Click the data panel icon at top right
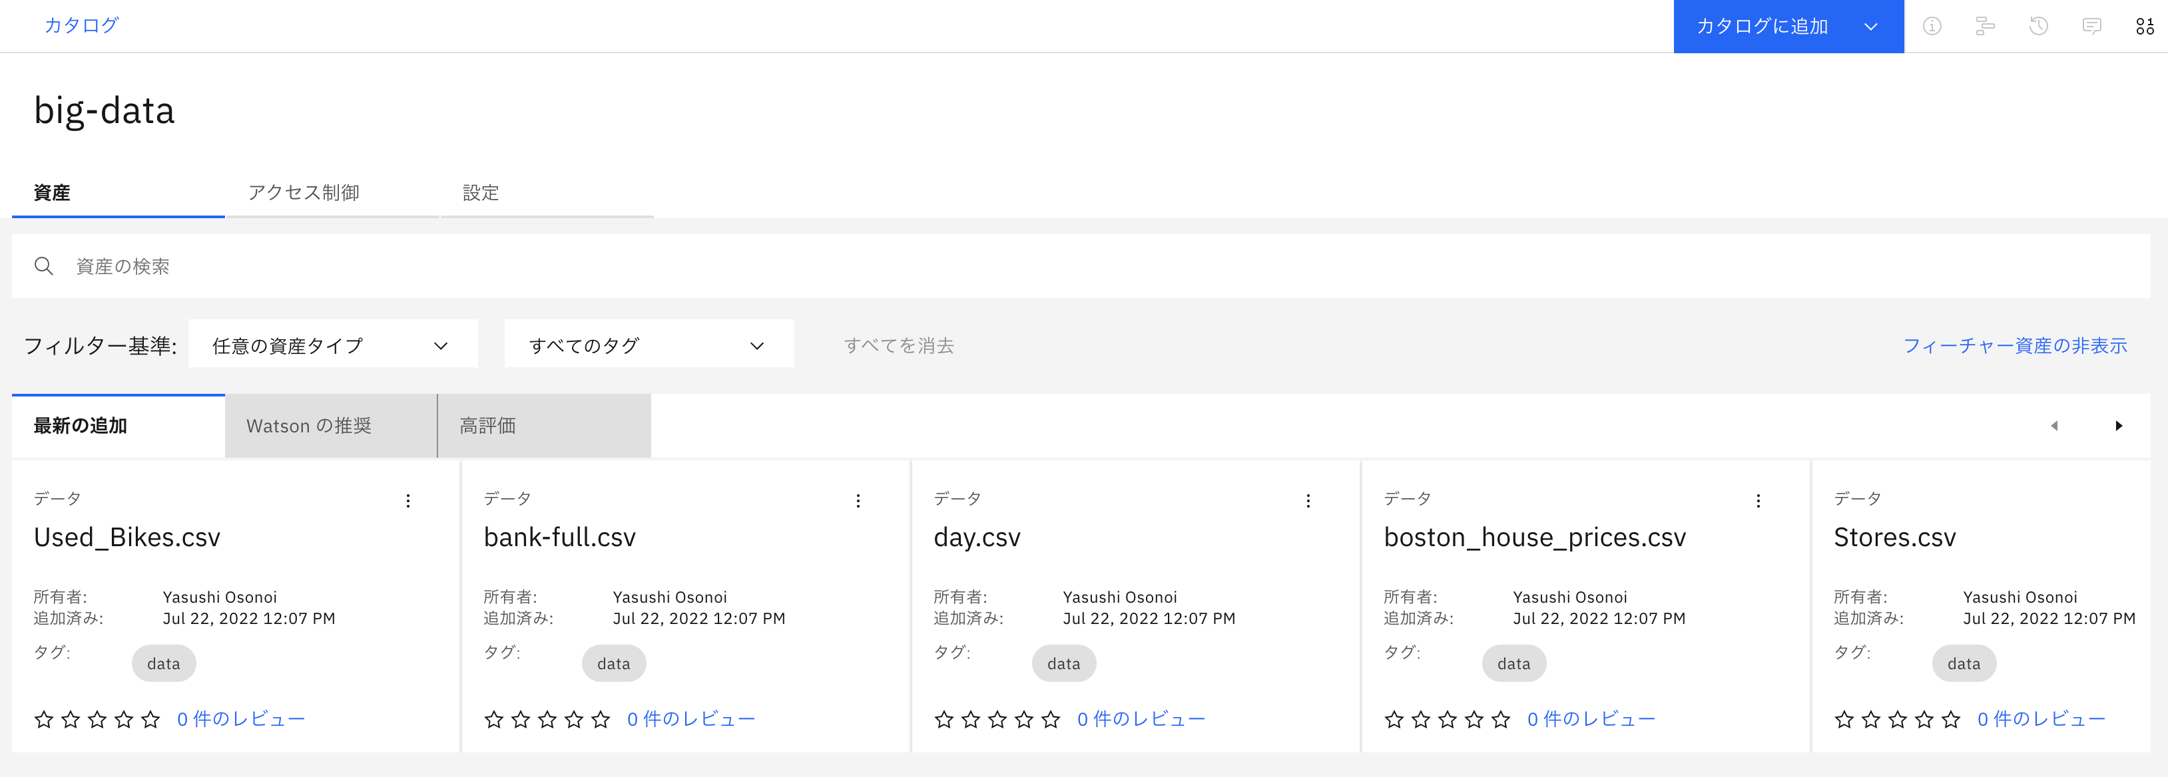Image resolution: width=2168 pixels, height=777 pixels. coord(2145,26)
